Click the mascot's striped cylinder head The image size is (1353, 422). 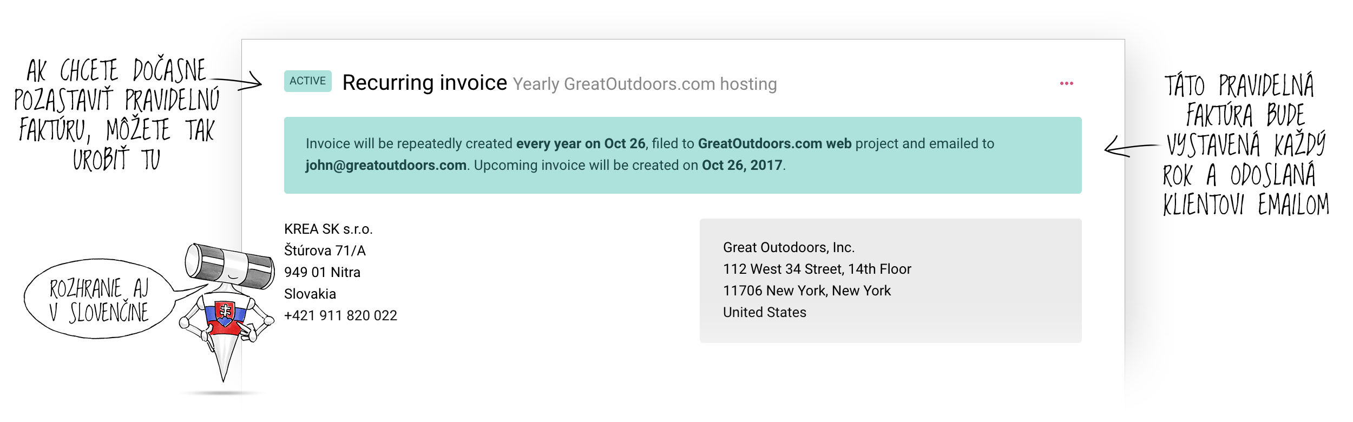pos(229,266)
